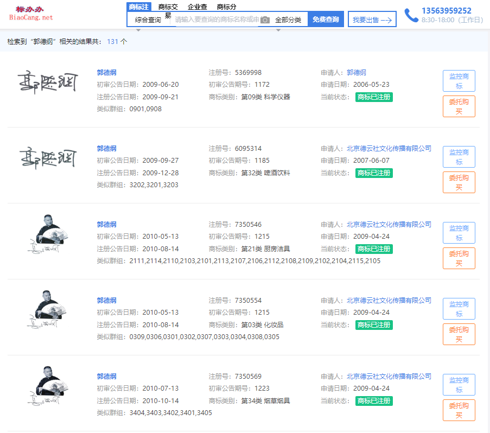Click 第34类 烟草烟具 category text
The height and width of the screenshot is (433, 490).
click(265, 400)
